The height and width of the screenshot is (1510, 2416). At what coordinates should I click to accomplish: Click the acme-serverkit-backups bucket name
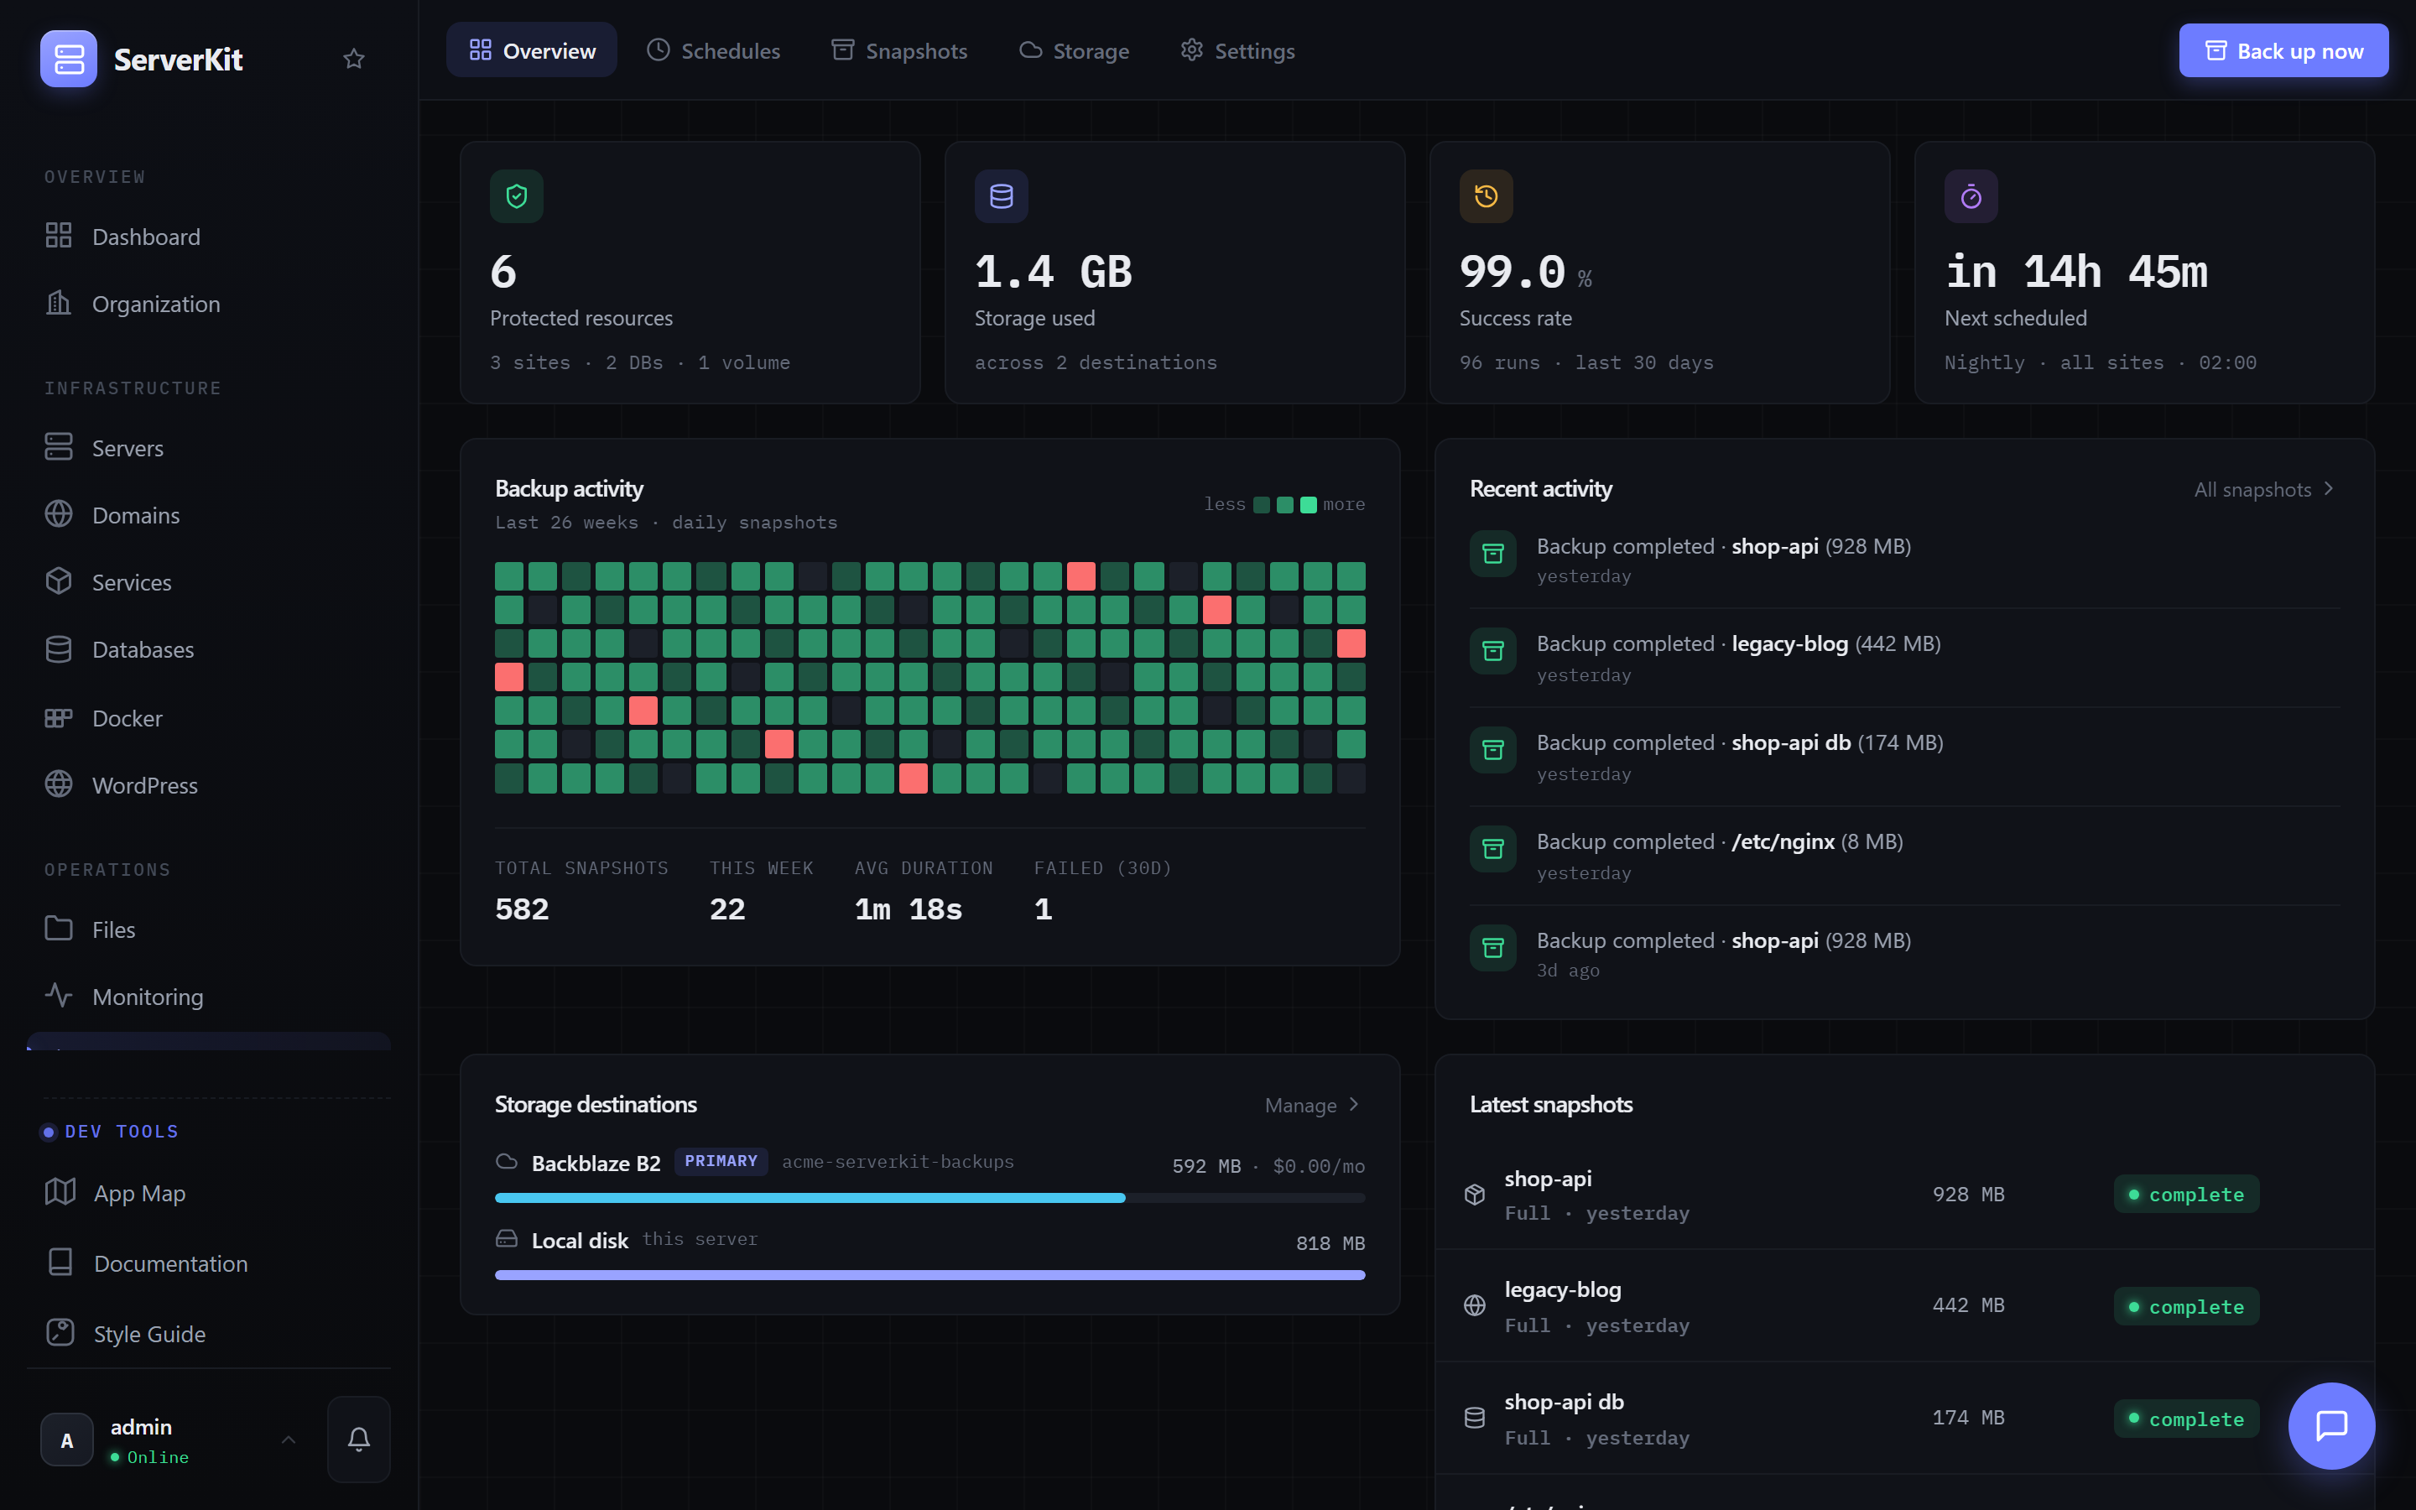898,1162
